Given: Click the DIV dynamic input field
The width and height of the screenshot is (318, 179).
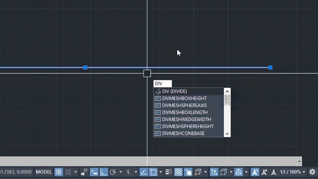Looking at the screenshot, I should (163, 84).
